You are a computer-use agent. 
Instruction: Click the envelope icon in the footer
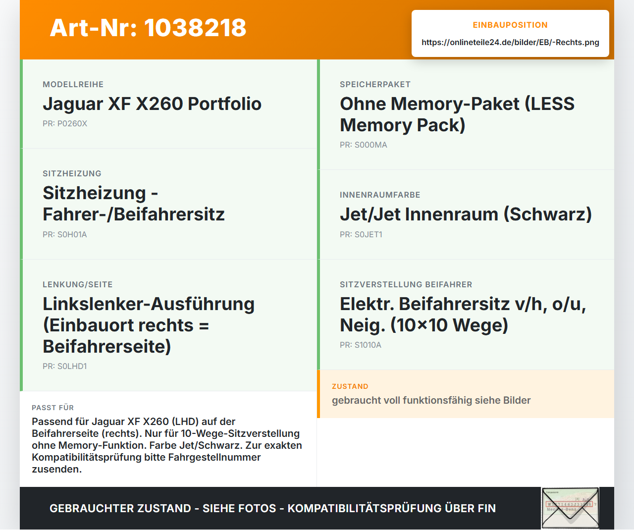(570, 508)
